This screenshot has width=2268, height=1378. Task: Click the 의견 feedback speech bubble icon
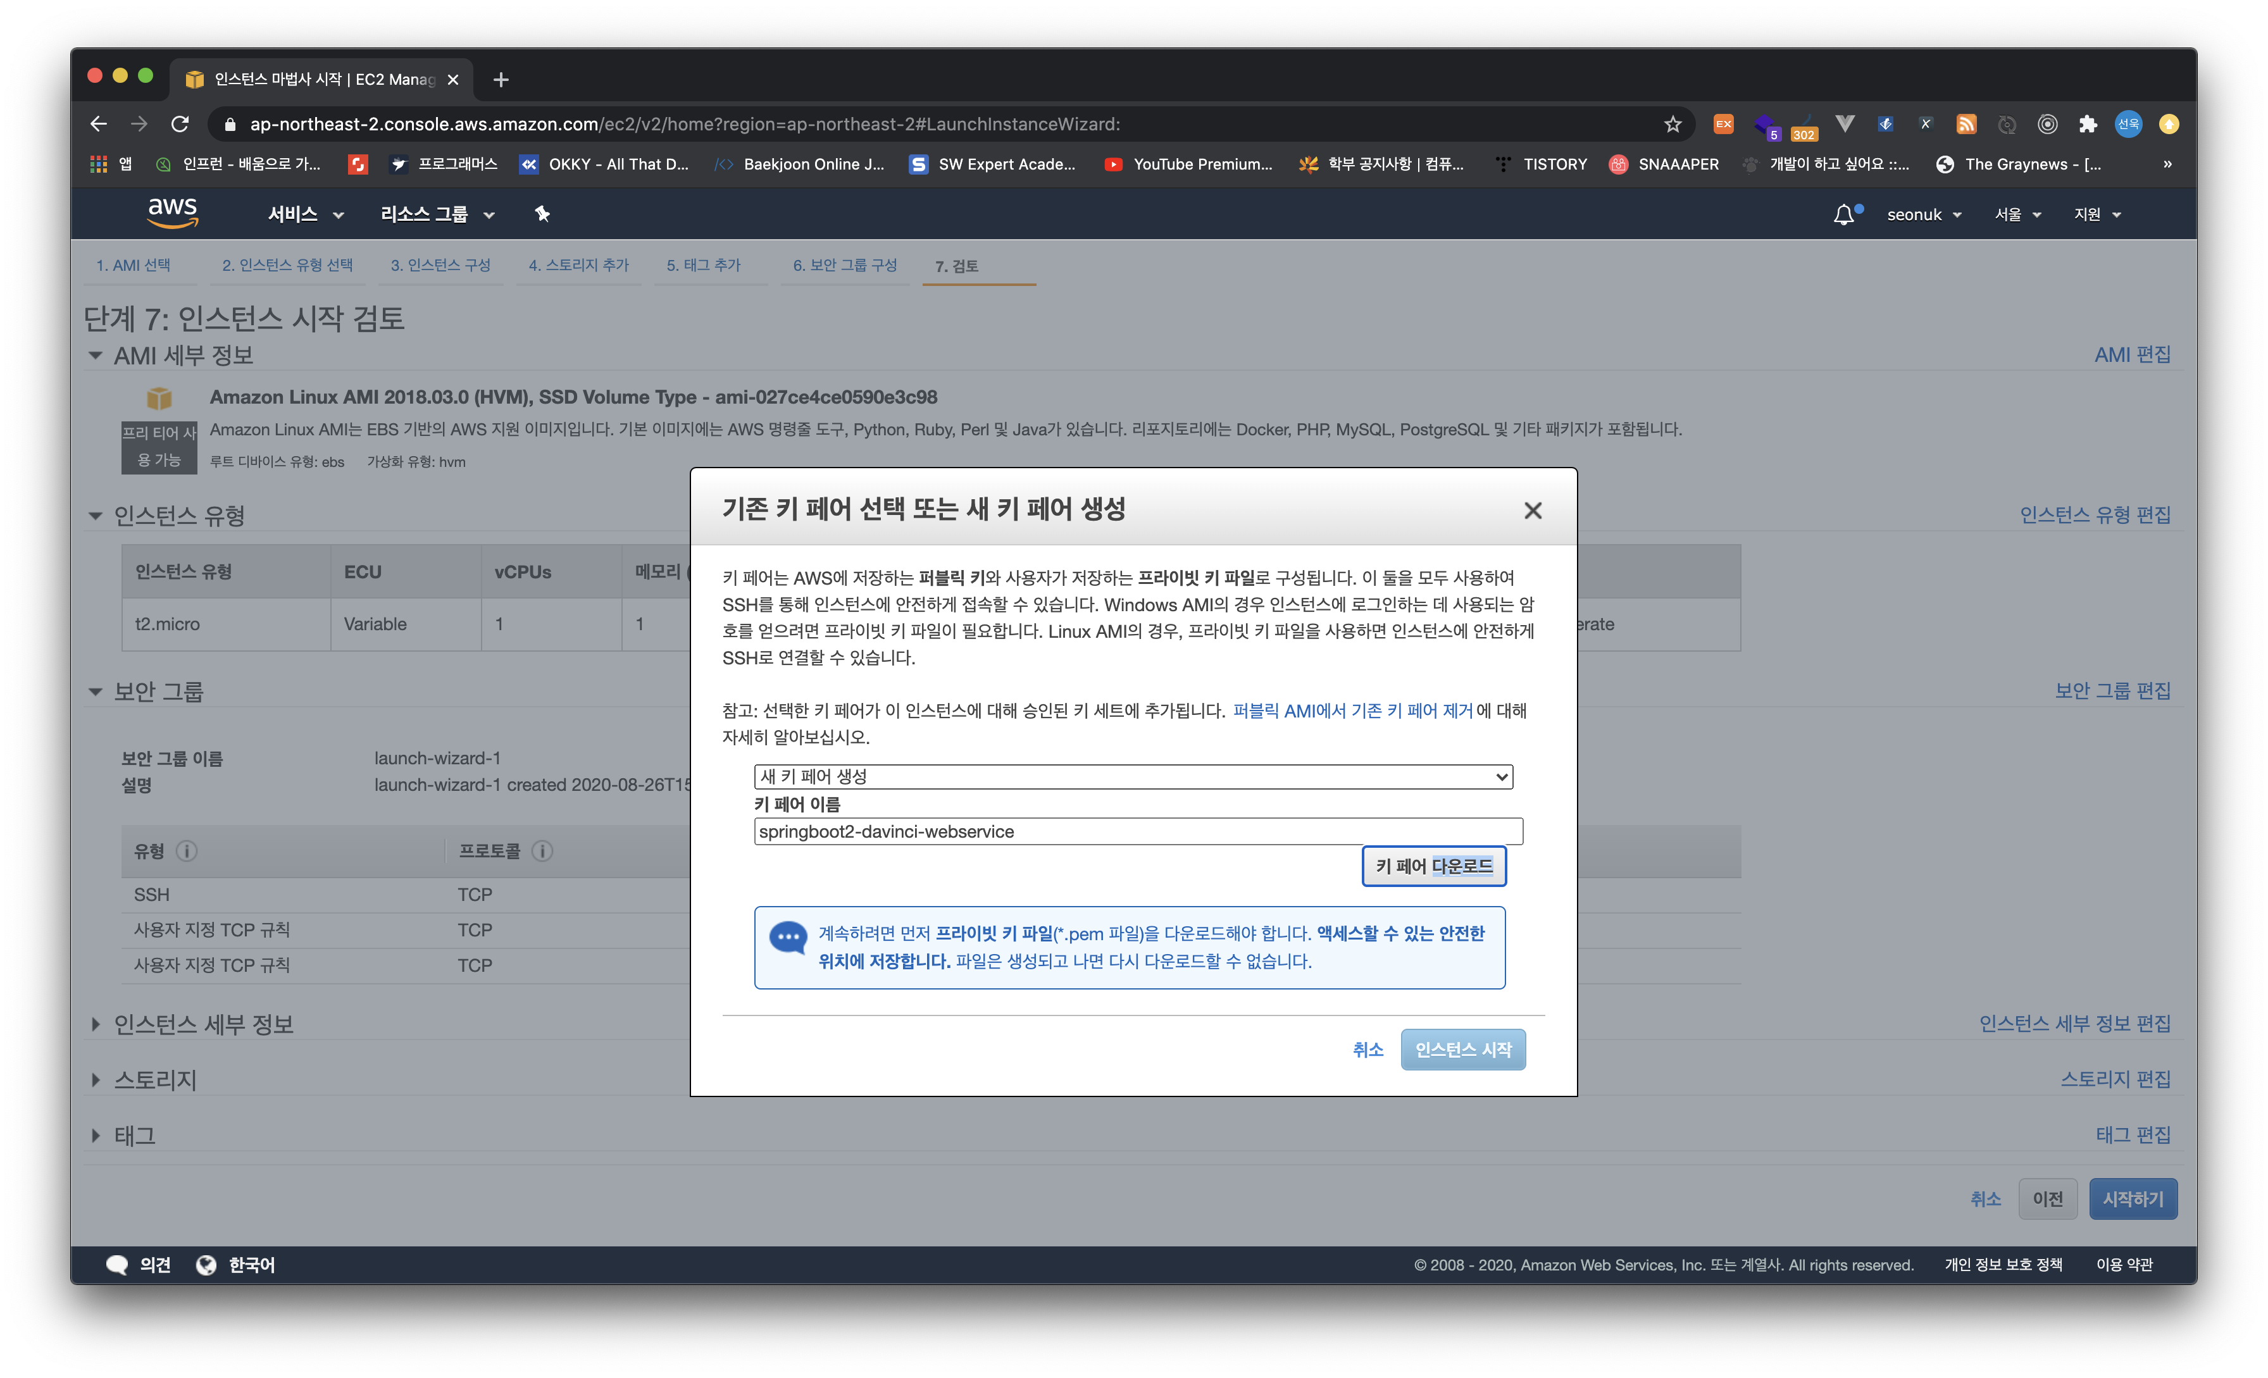tap(117, 1265)
